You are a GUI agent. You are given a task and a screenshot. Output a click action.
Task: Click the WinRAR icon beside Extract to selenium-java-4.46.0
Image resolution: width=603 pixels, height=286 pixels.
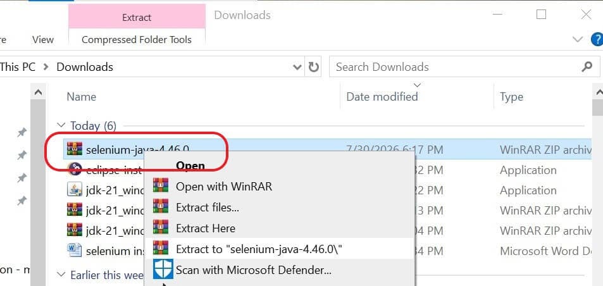(x=160, y=248)
